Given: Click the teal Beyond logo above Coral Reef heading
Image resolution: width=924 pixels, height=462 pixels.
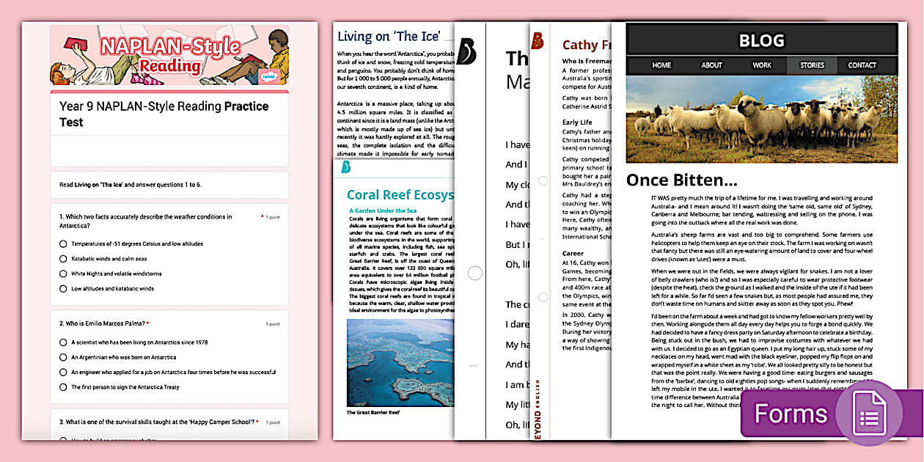Looking at the screenshot, I should [346, 167].
